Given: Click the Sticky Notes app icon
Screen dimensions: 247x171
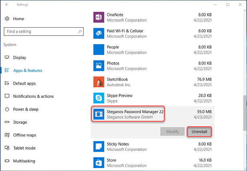Looking at the screenshot, I should click(98, 146).
